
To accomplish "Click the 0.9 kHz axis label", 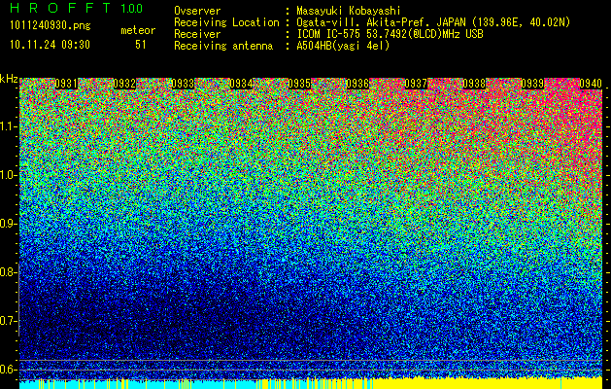I will (9, 224).
